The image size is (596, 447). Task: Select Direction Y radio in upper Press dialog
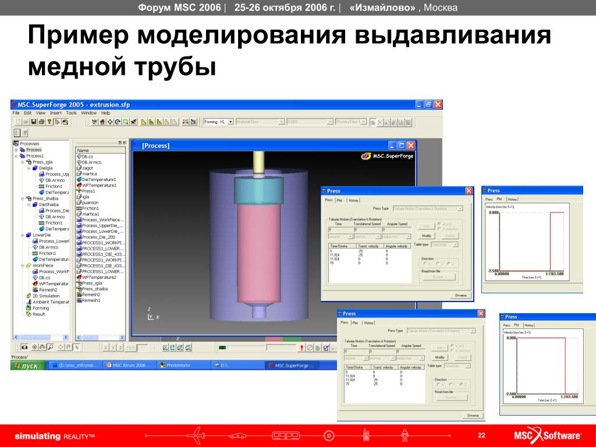coord(438,264)
